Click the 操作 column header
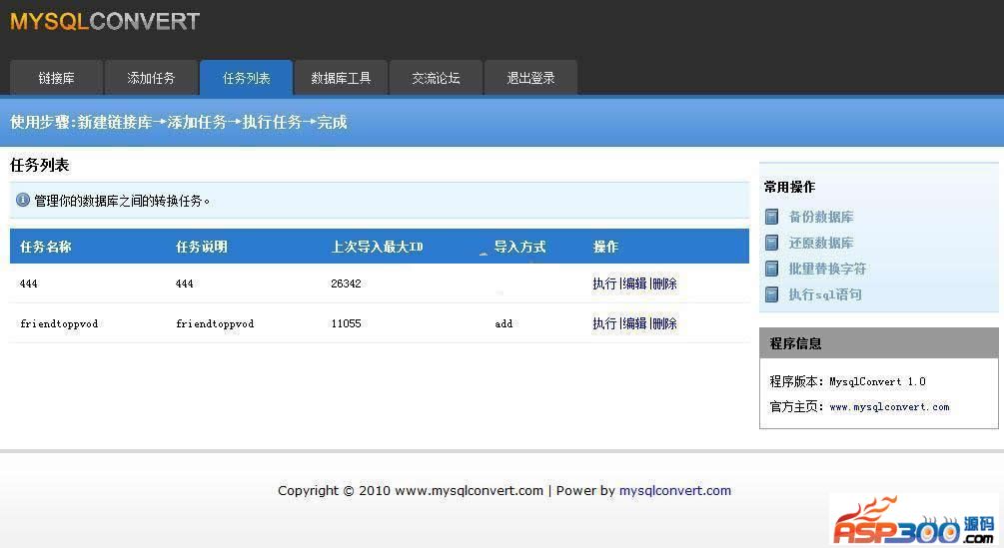 tap(605, 247)
